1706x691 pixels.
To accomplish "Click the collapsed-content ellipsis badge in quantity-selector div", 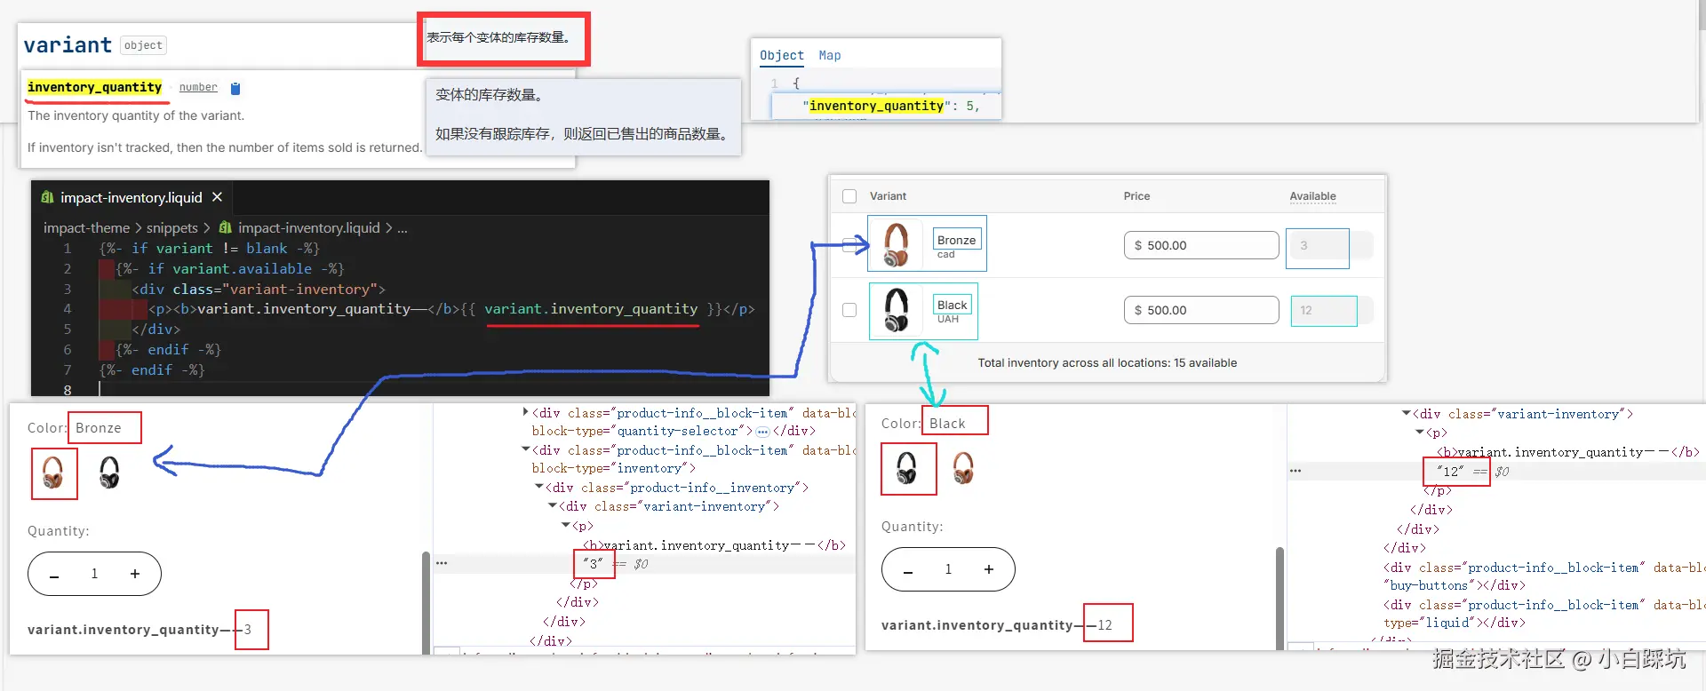I will coord(762,432).
